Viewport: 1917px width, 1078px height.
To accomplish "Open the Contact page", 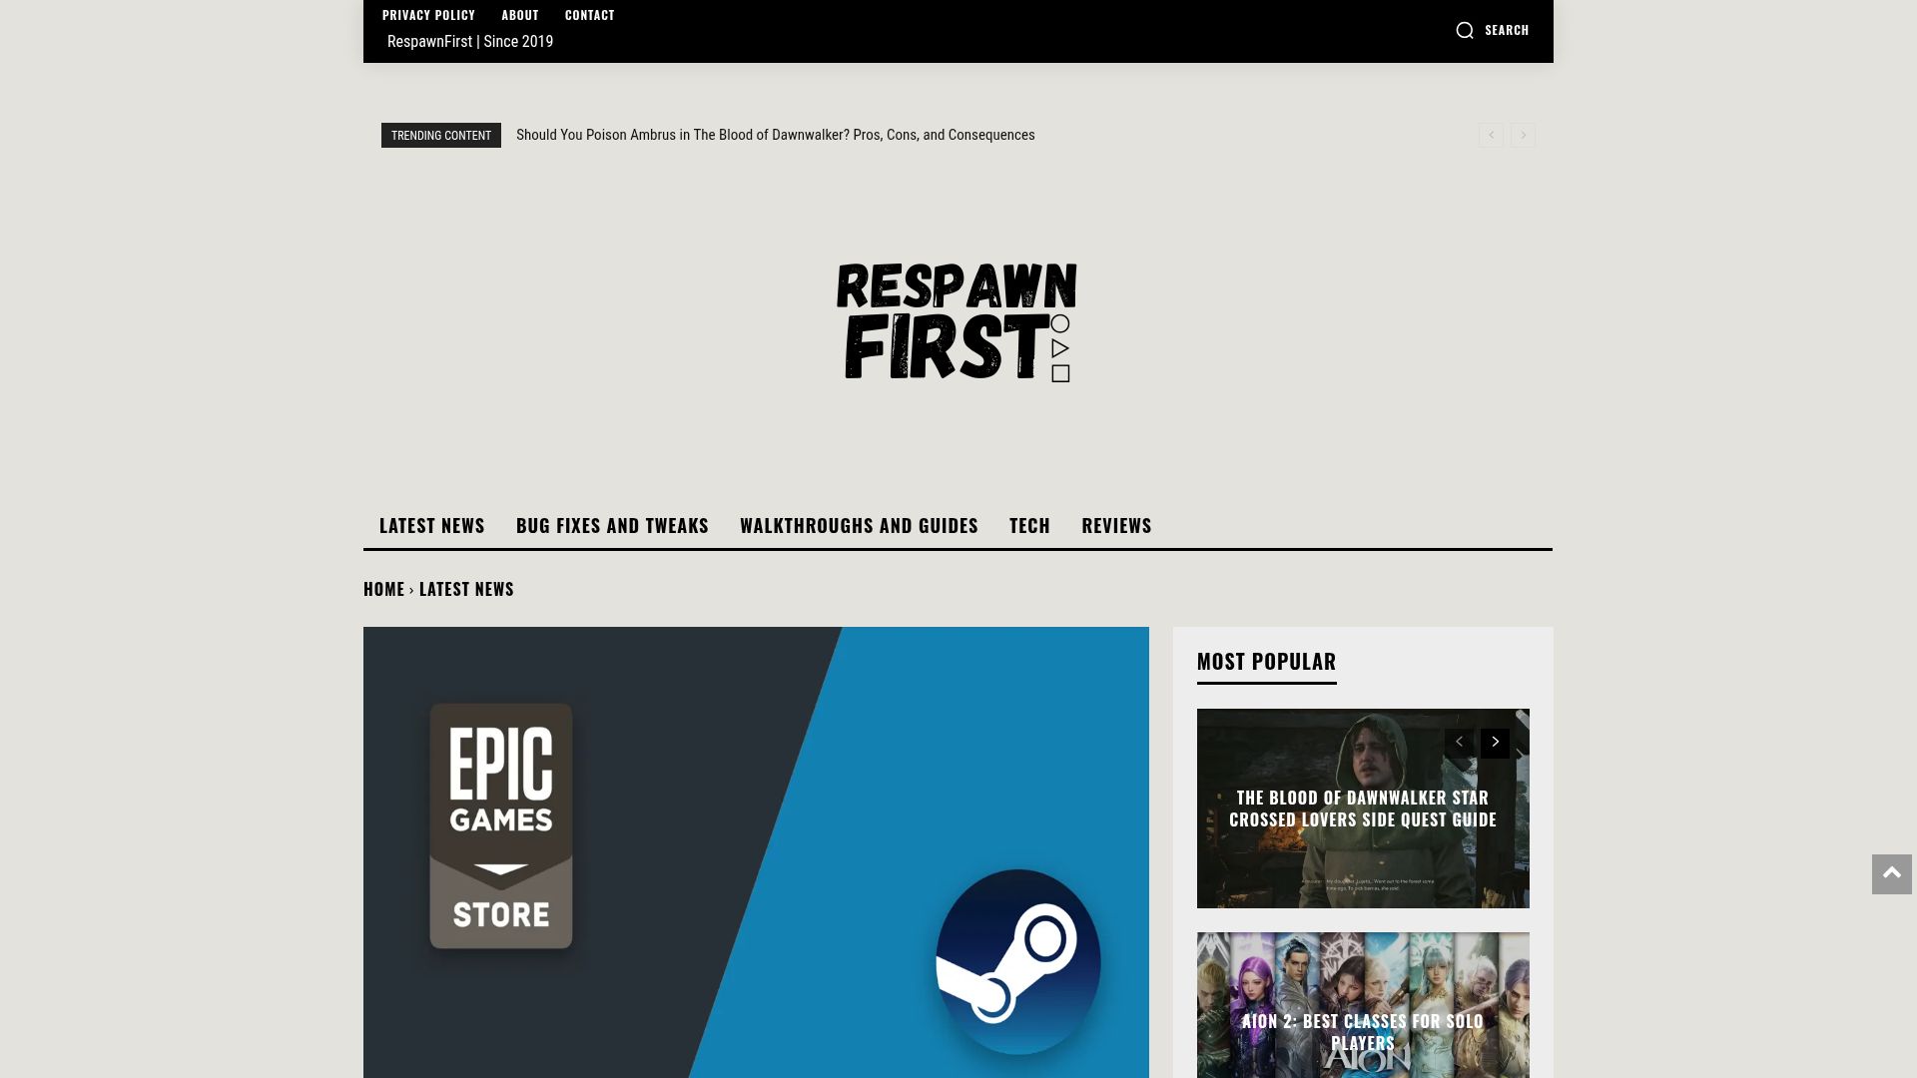I will click(x=589, y=15).
